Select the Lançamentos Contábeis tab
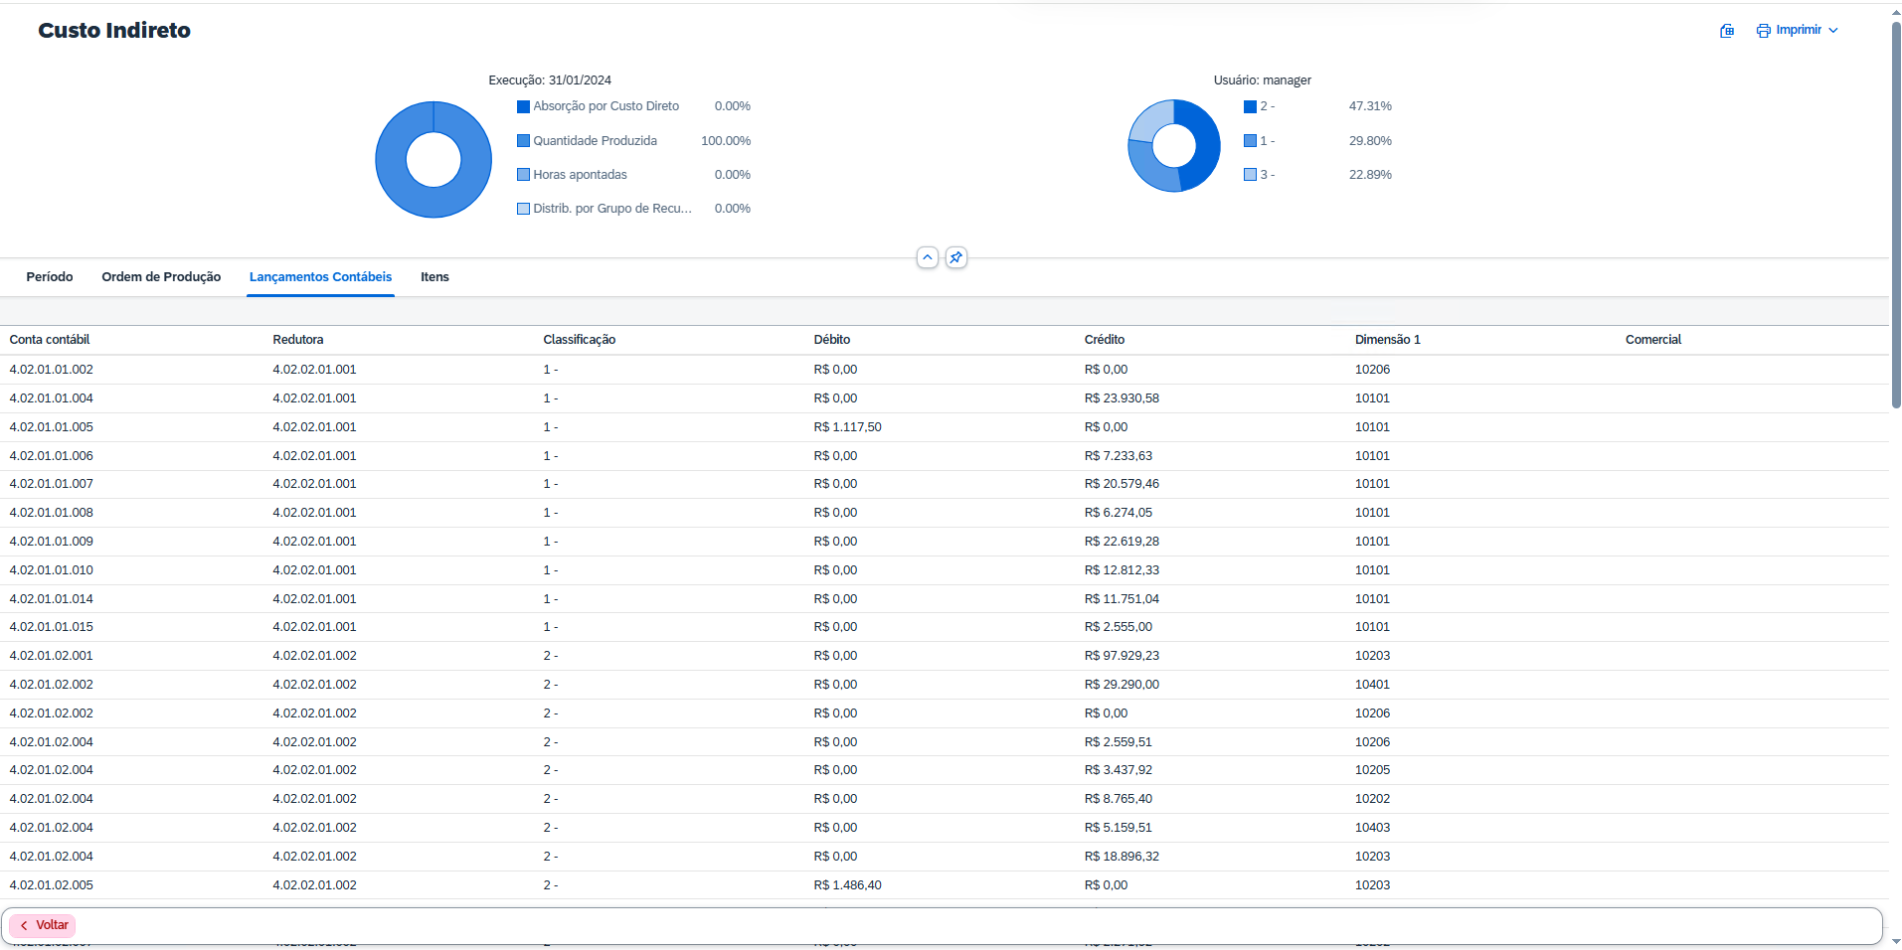 click(320, 277)
